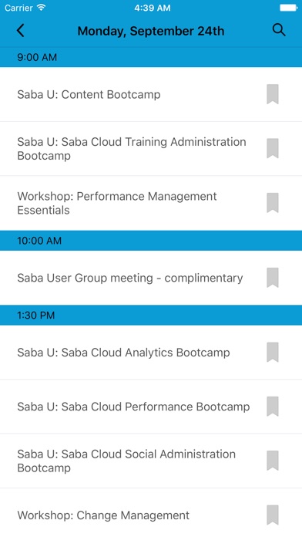This screenshot has height=537, width=302.
Task: Open Saba Cloud Training Administration Bootcamp details
Action: tap(151, 149)
